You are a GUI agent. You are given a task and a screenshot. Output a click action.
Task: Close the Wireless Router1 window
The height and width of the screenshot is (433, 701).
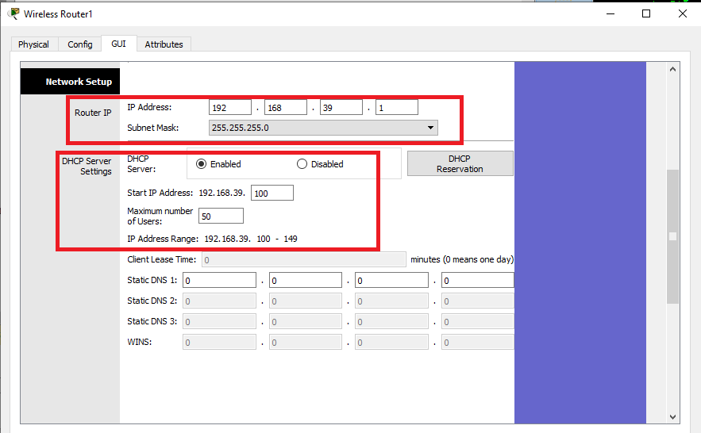pyautogui.click(x=682, y=13)
